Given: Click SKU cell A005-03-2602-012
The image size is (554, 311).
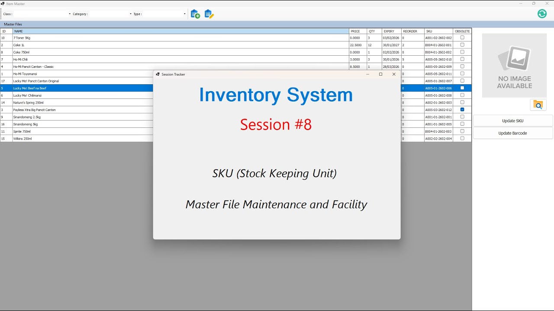Looking at the screenshot, I should (x=438, y=110).
